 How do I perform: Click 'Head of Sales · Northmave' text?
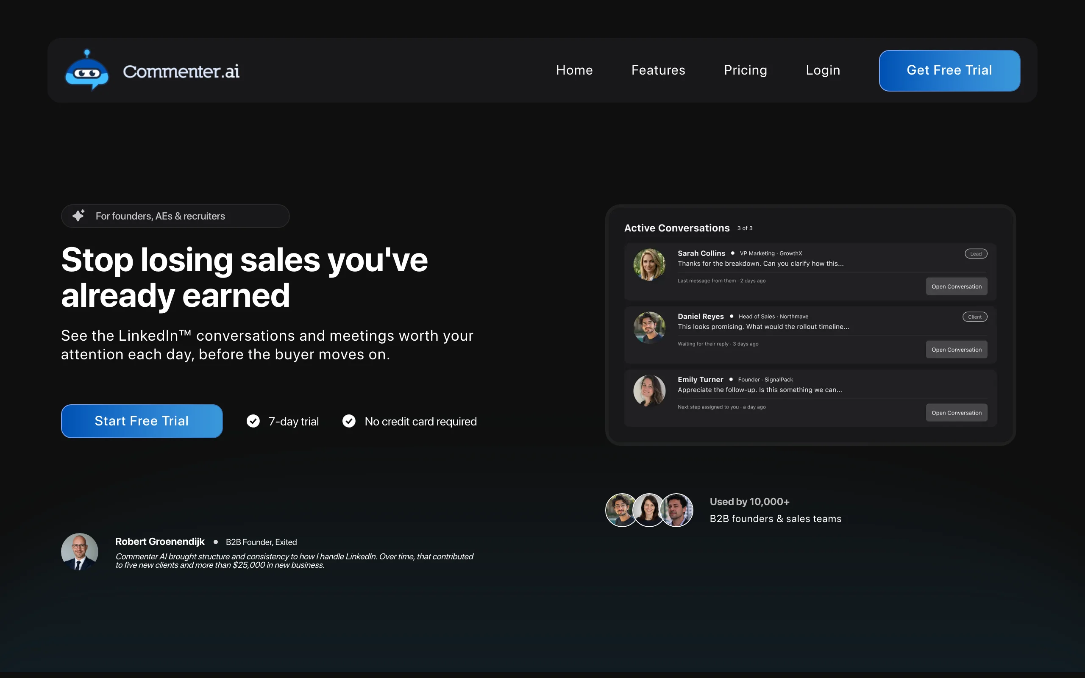(x=773, y=317)
